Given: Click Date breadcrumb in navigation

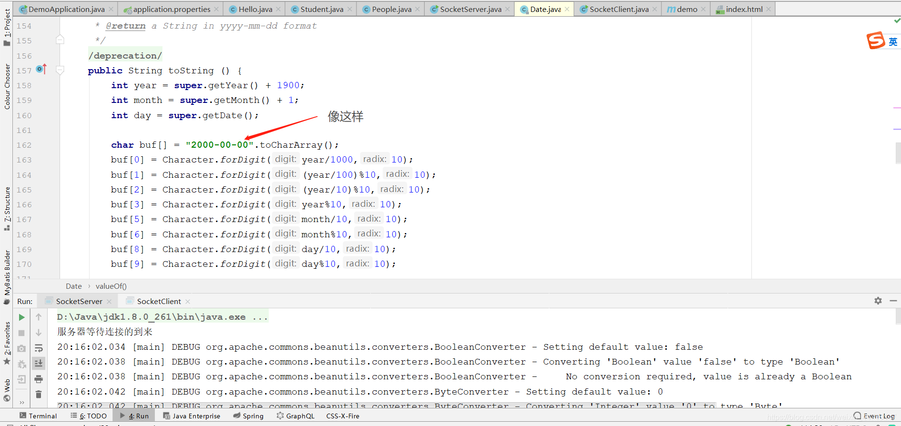Looking at the screenshot, I should [x=74, y=286].
